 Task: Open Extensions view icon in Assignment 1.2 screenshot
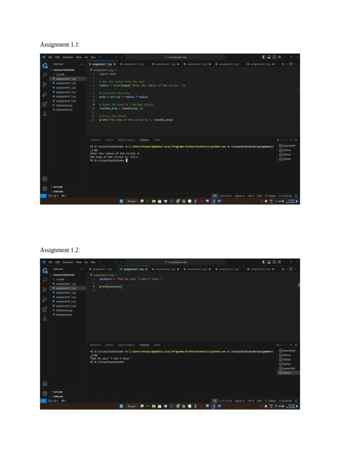tap(45, 309)
